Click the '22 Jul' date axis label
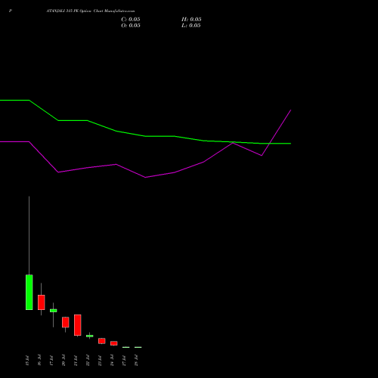 tap(88, 361)
